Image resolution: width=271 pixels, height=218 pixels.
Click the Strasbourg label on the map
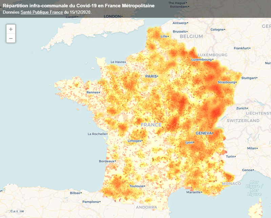(x=226, y=82)
